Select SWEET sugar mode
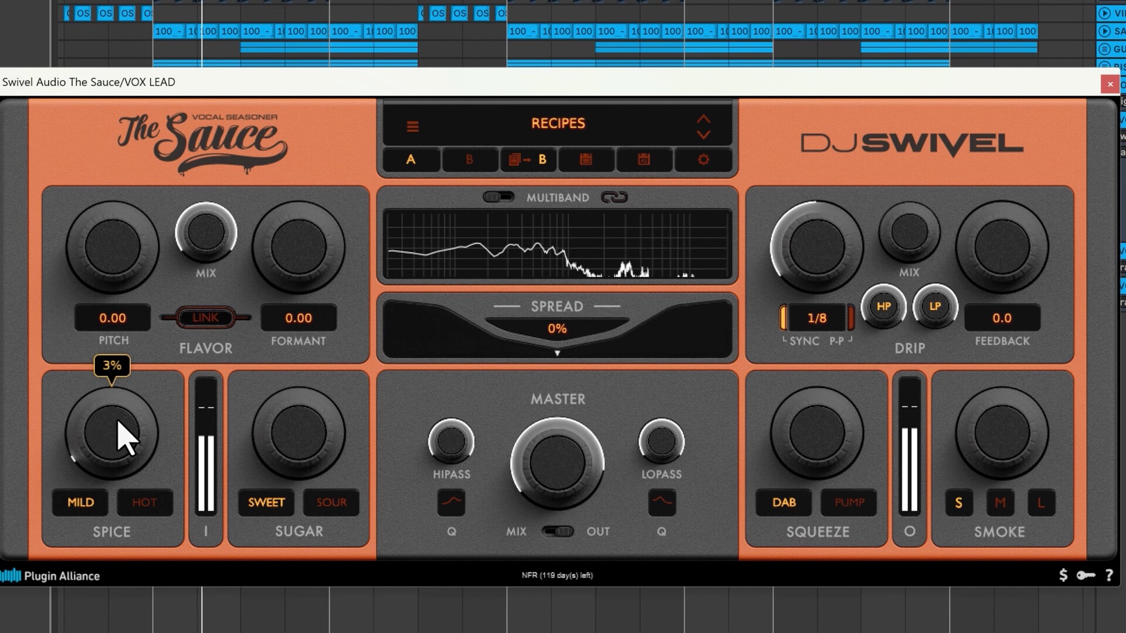The height and width of the screenshot is (633, 1126). tap(266, 502)
